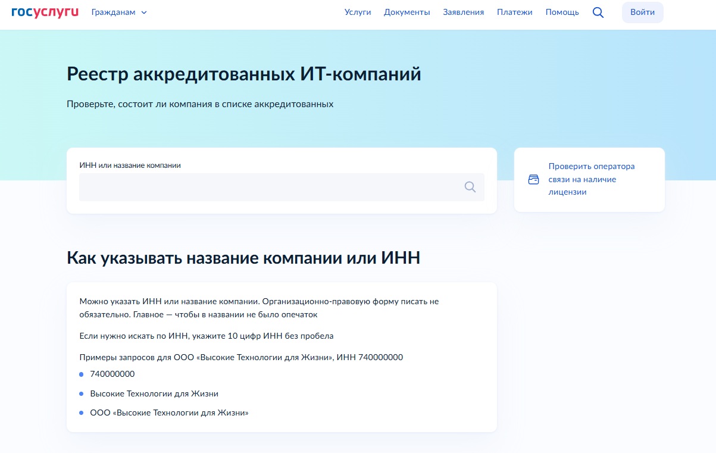Image resolution: width=716 pixels, height=453 pixels.
Task: Open link to check telecom operator license
Action: [592, 179]
